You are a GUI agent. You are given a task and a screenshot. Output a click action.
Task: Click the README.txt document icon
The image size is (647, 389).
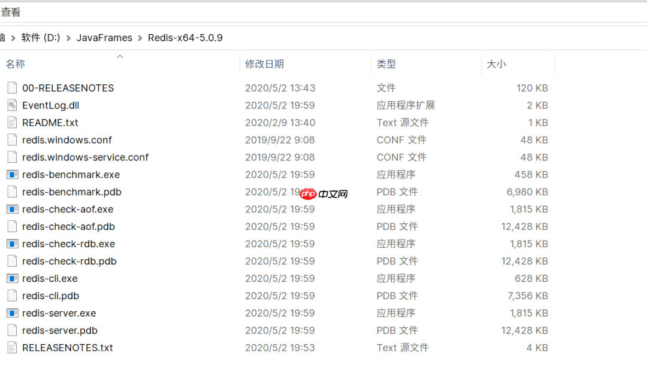[x=11, y=122]
